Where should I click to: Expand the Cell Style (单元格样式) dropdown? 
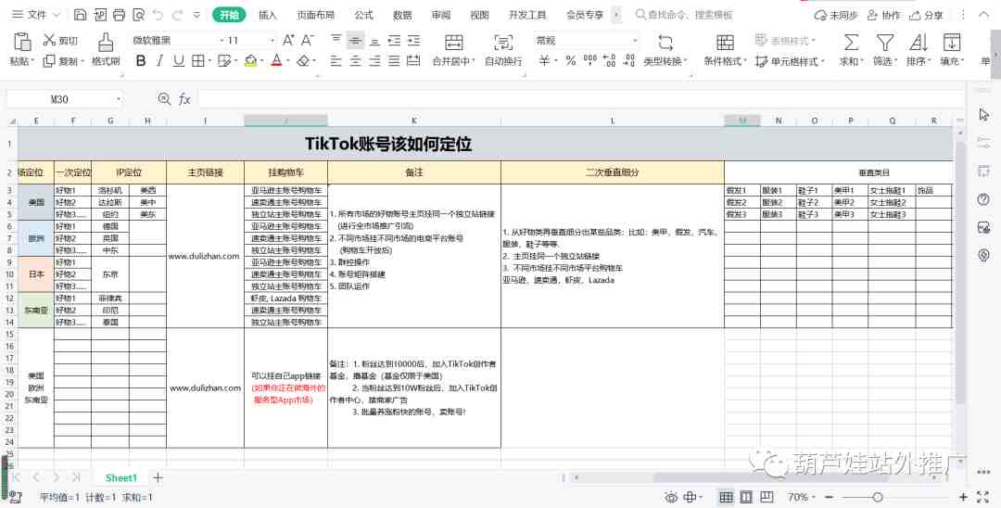pos(823,62)
